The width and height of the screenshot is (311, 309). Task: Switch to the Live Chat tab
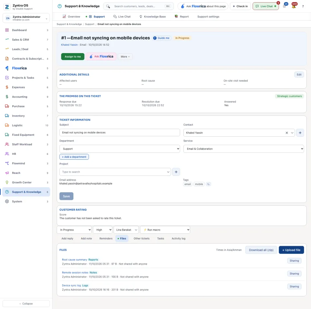click(x=122, y=17)
